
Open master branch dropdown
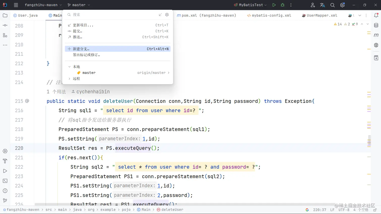tap(79, 5)
